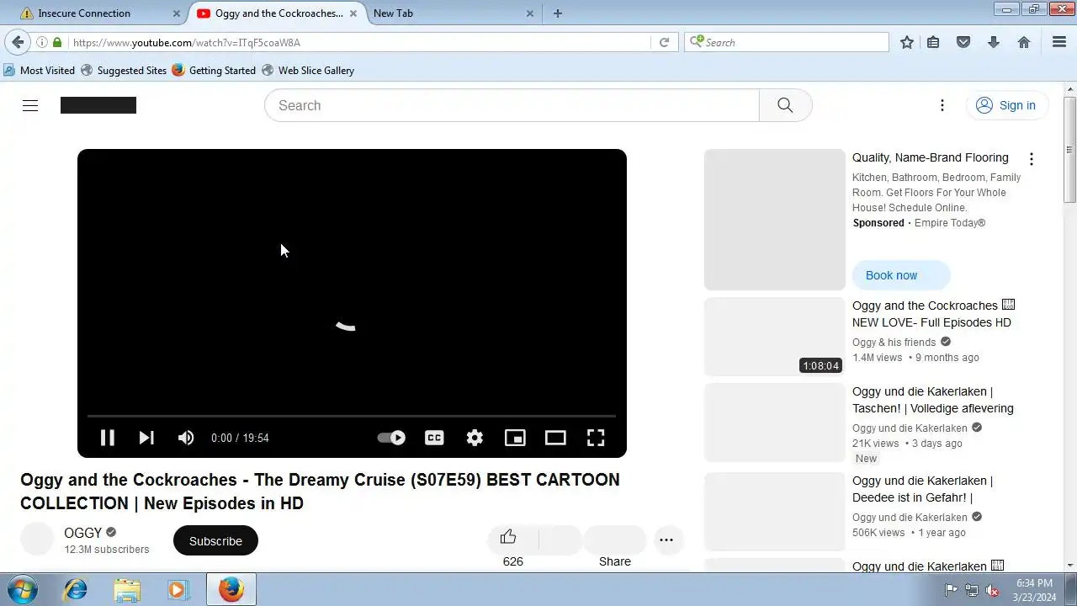Open Most Visited bookmarks folder
Image resolution: width=1077 pixels, height=606 pixels.
[39, 71]
